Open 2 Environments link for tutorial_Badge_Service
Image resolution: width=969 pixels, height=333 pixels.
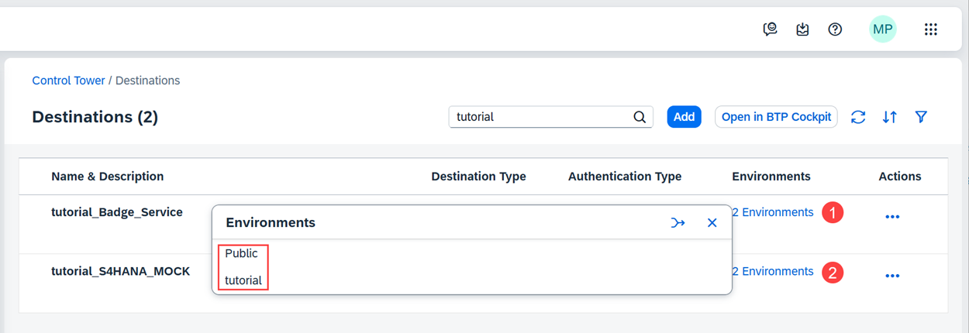773,212
